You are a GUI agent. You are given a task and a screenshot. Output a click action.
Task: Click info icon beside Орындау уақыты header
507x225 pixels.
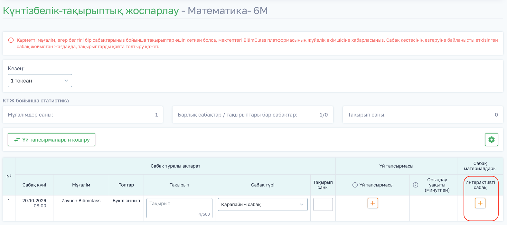click(416, 185)
